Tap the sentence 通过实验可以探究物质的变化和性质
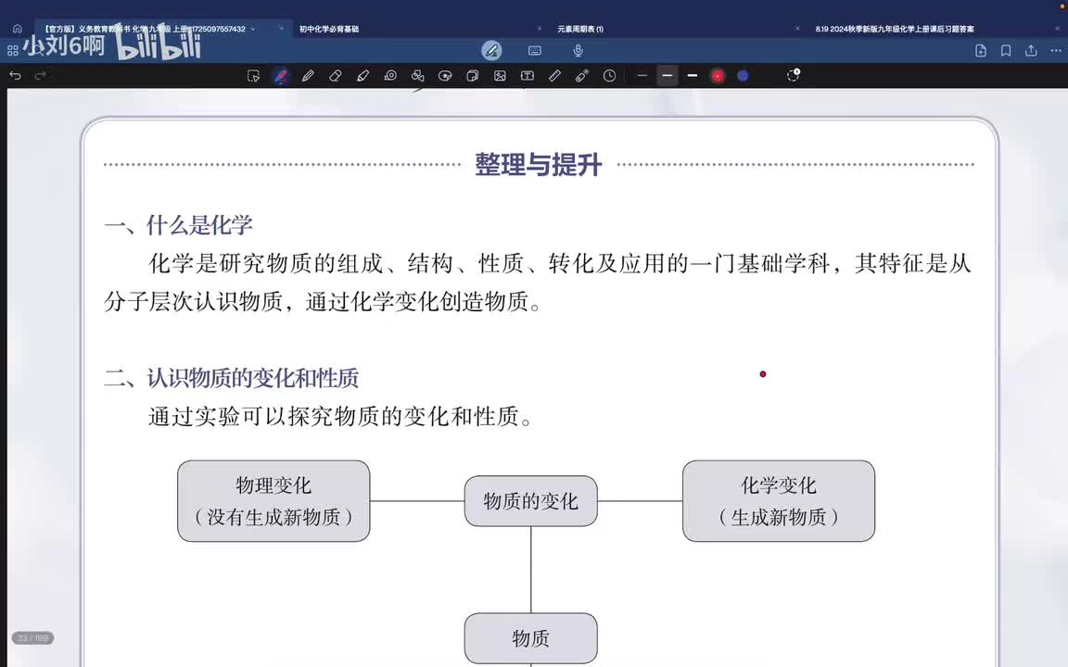Image resolution: width=1068 pixels, height=667 pixels. (339, 416)
